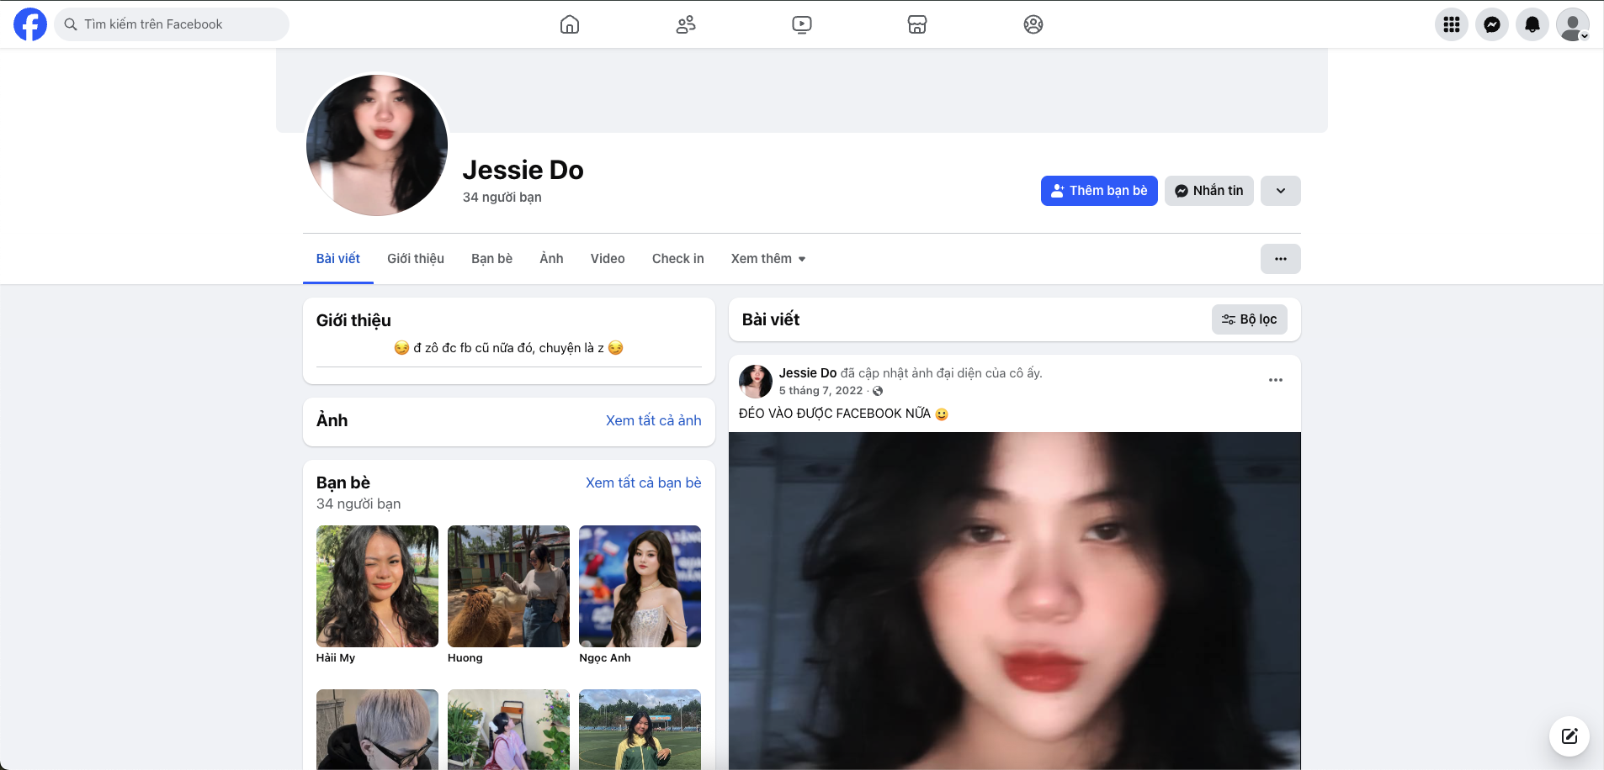
Task: Open the apps grid menu icon
Action: click(x=1452, y=24)
